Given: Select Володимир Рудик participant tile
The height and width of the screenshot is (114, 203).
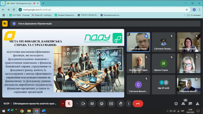Looking at the screenshot, I should tap(138, 63).
